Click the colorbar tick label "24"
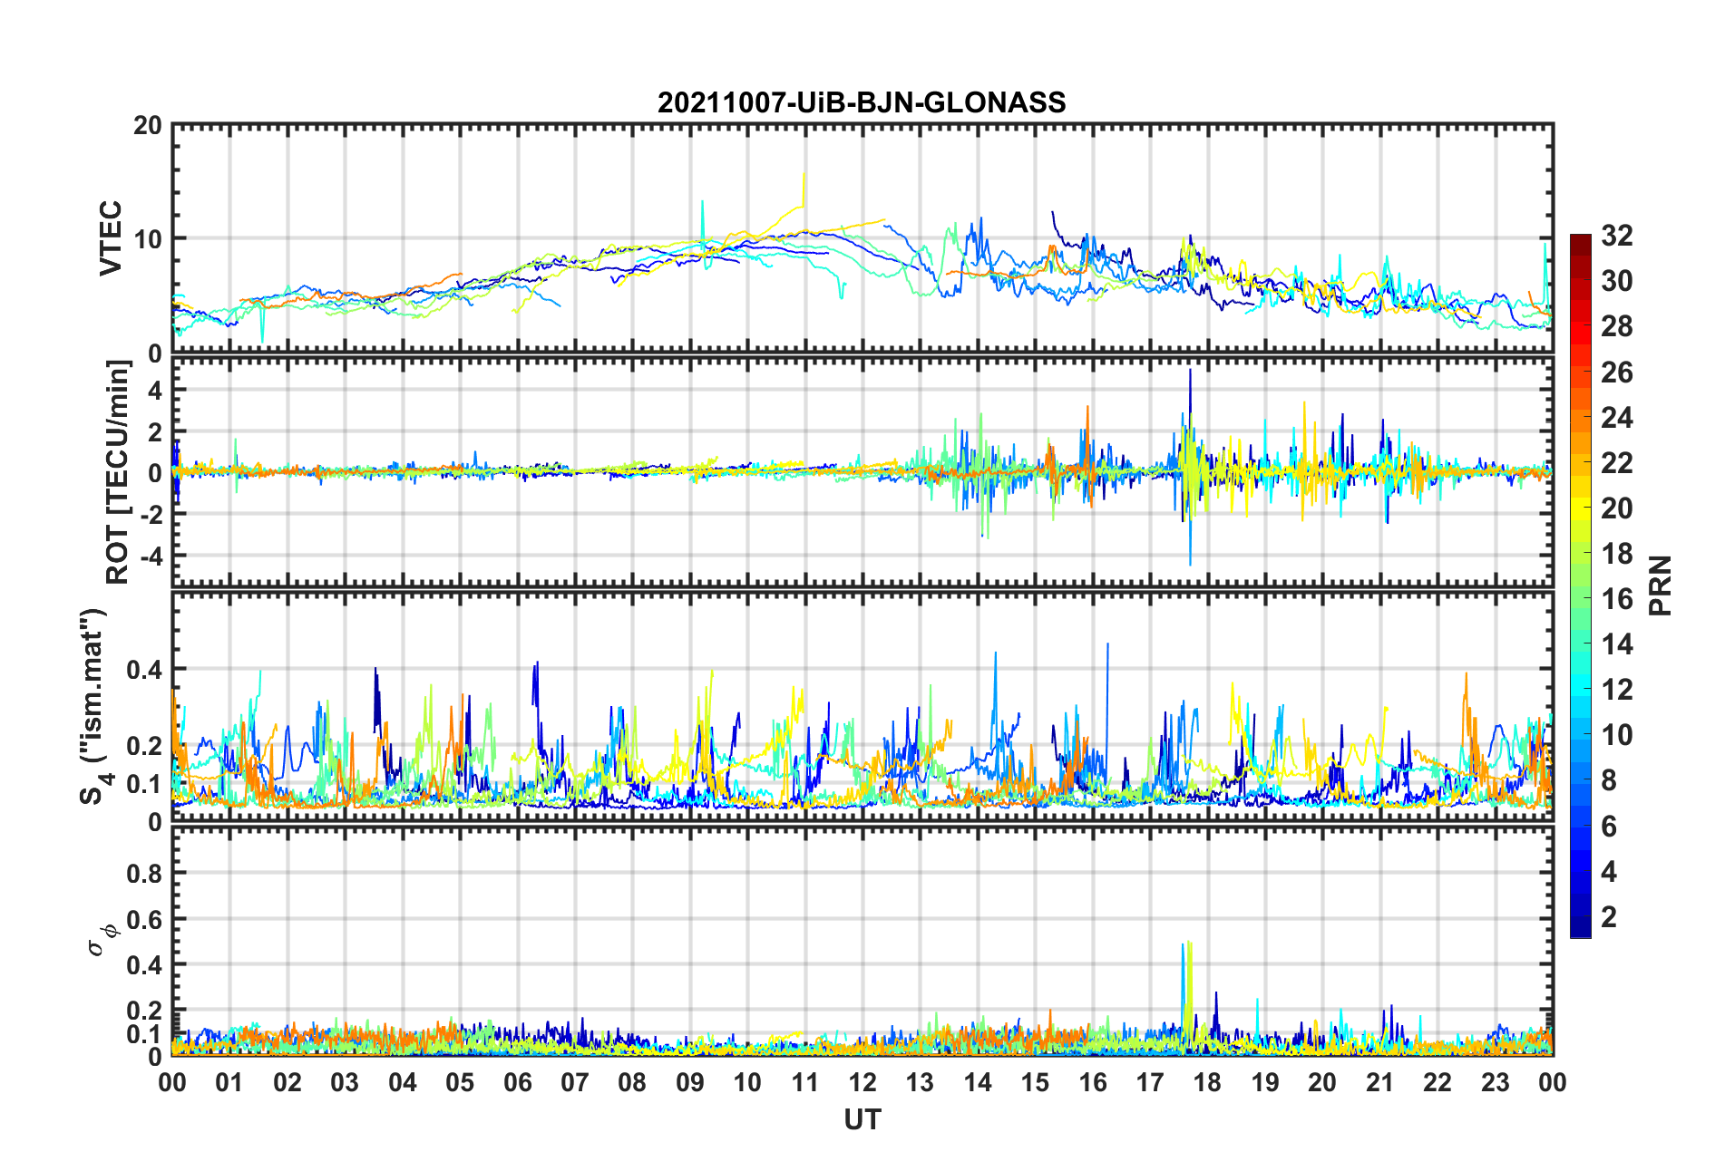Image resolution: width=1725 pixels, height=1171 pixels. click(x=1617, y=418)
